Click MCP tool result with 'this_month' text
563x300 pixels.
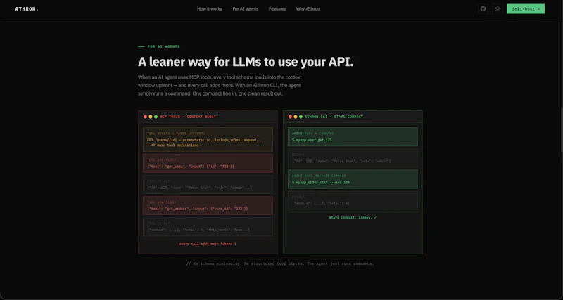pyautogui.click(x=198, y=230)
